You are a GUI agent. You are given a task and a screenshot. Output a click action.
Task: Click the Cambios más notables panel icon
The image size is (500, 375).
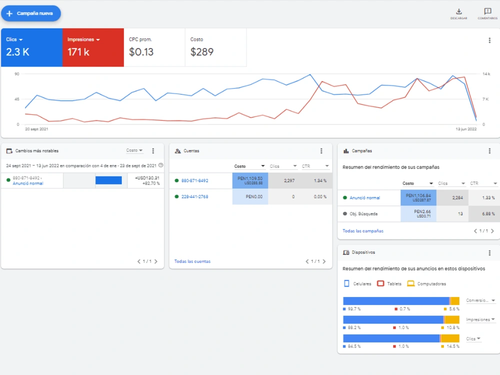click(9, 151)
